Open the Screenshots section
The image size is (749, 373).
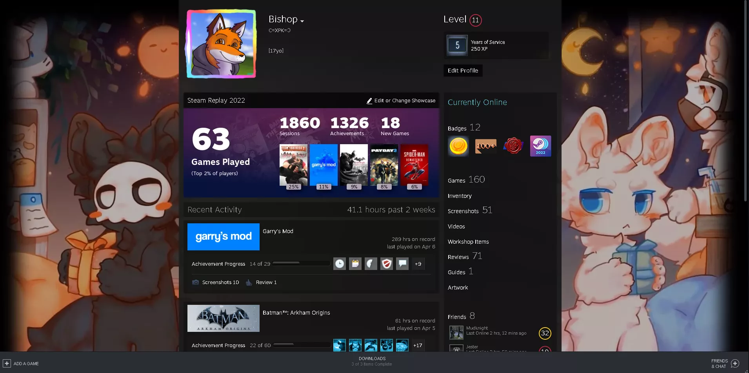coord(464,211)
